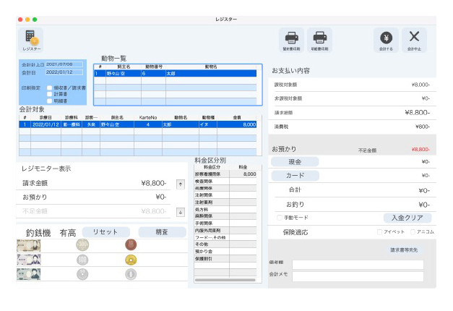Screen dimensions: 453x311
Task: Click the KarteNo column header
Action: click(x=148, y=117)
